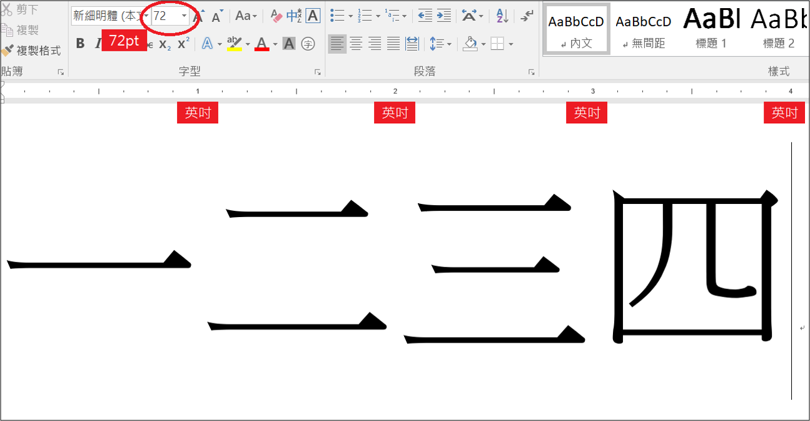Open the Paragraph dialog launcher

[531, 73]
